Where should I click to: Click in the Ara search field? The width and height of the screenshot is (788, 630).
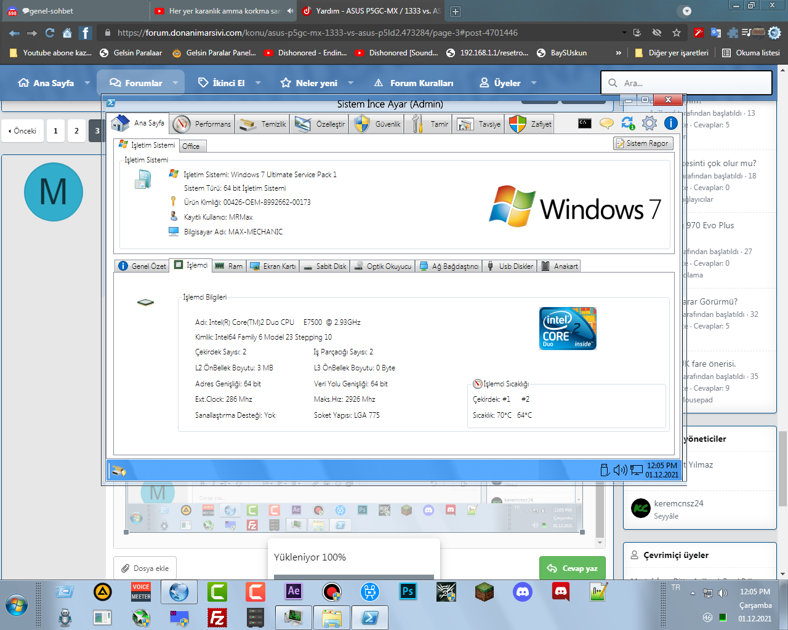686,82
